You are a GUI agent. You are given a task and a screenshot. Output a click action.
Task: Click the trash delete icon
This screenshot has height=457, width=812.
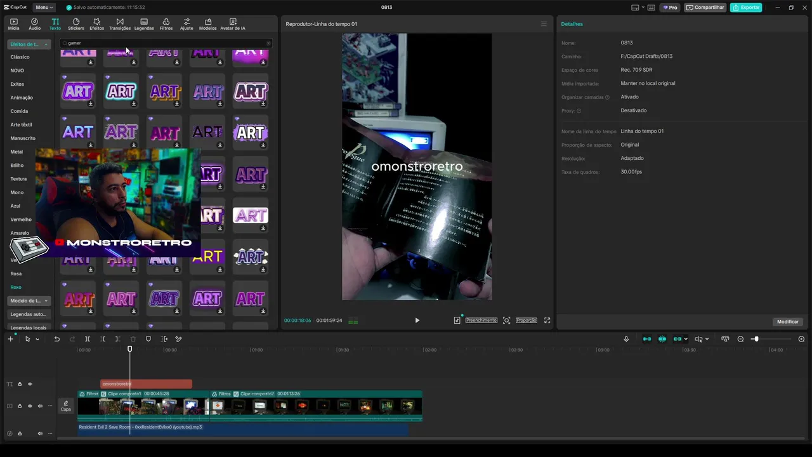pyautogui.click(x=133, y=339)
